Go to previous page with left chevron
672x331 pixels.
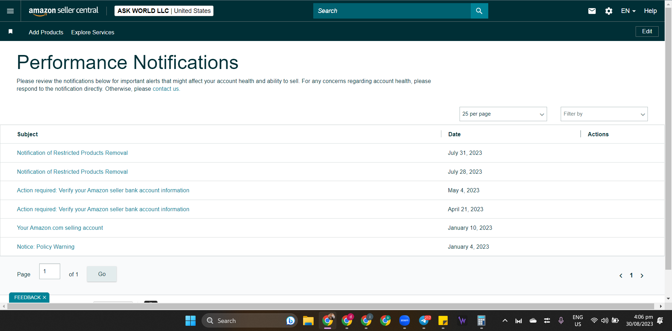tap(621, 276)
